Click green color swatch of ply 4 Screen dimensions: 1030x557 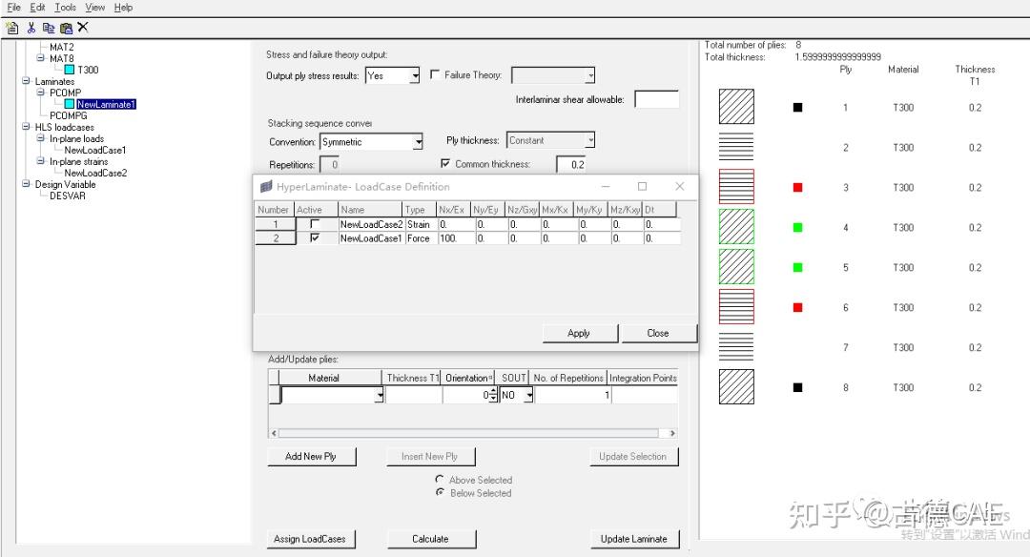(797, 227)
